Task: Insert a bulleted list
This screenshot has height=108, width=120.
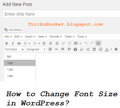Action: click(x=25, y=43)
